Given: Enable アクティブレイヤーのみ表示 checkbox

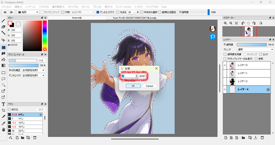Looking at the screenshot, I should 225,59.
